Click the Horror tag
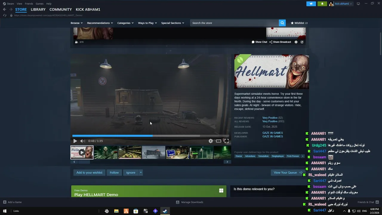This screenshot has height=215, width=382. point(239,156)
